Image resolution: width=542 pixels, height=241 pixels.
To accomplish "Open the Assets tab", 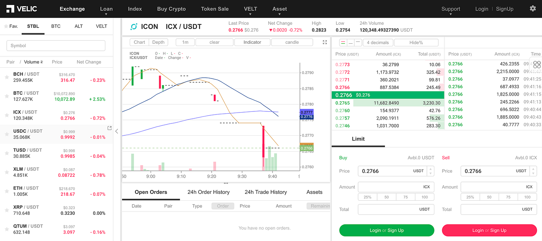I will [x=314, y=192].
